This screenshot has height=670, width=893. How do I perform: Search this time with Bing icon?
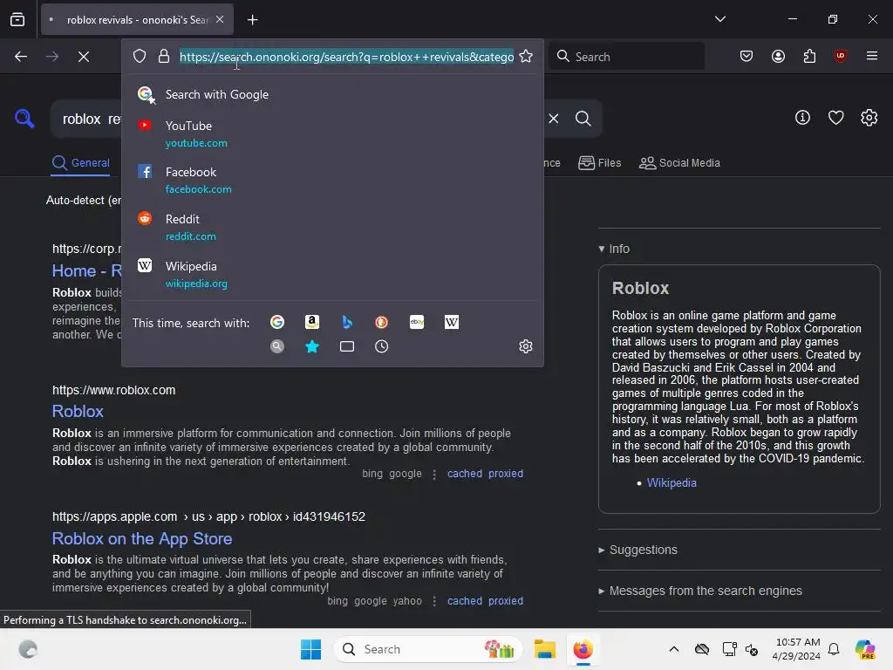click(x=347, y=323)
